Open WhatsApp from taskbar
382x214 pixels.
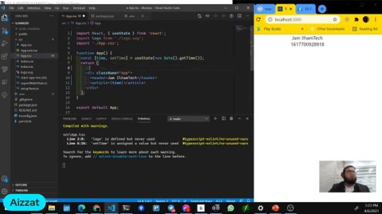pyautogui.click(x=230, y=208)
